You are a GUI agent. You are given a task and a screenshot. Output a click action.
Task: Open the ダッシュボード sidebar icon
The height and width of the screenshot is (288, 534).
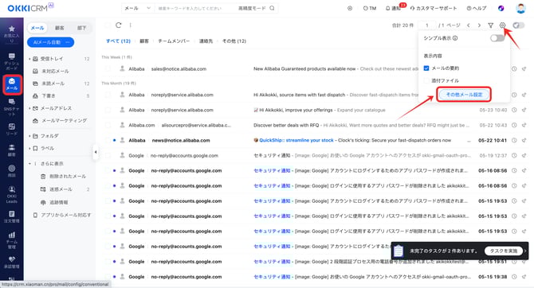pyautogui.click(x=12, y=56)
